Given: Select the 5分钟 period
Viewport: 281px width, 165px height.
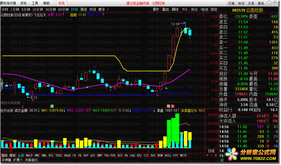Looking at the screenshot, I should click(x=26, y=9).
